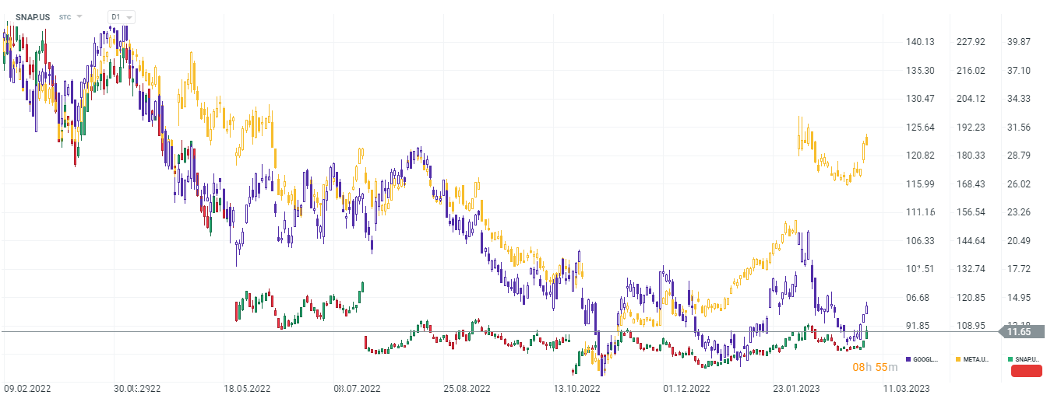
Task: Click the purple GOOGL legend color square
Action: (x=908, y=359)
